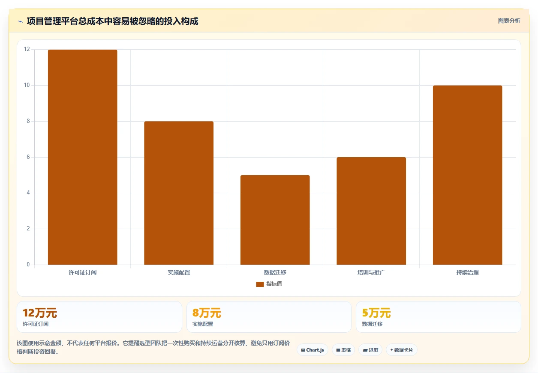
Task: Toggle the 指标值 legend color box
Action: [260, 284]
